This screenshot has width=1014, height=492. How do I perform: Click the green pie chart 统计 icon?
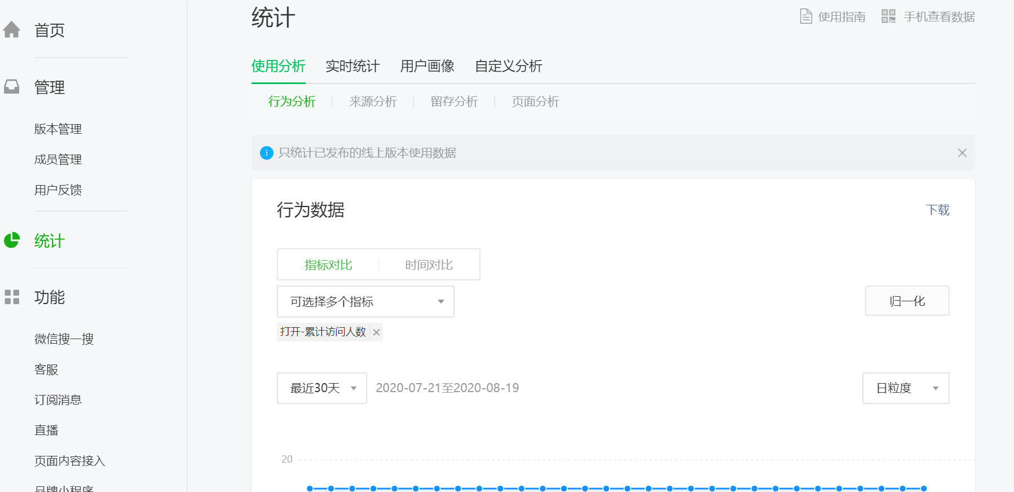[x=12, y=240]
